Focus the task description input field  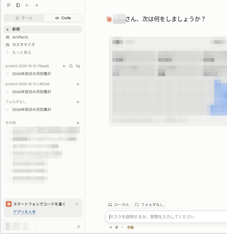click(166, 217)
